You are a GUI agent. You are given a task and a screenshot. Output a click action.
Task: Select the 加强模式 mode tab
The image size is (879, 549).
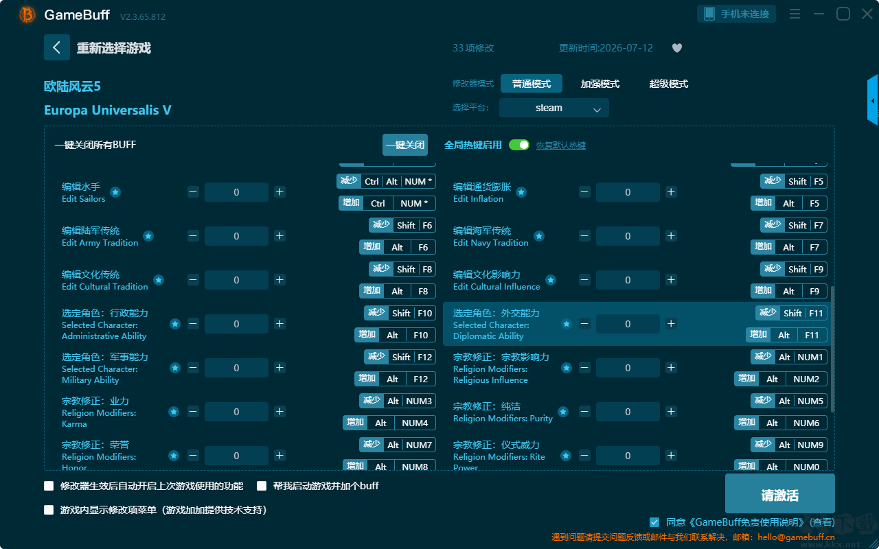tap(600, 84)
